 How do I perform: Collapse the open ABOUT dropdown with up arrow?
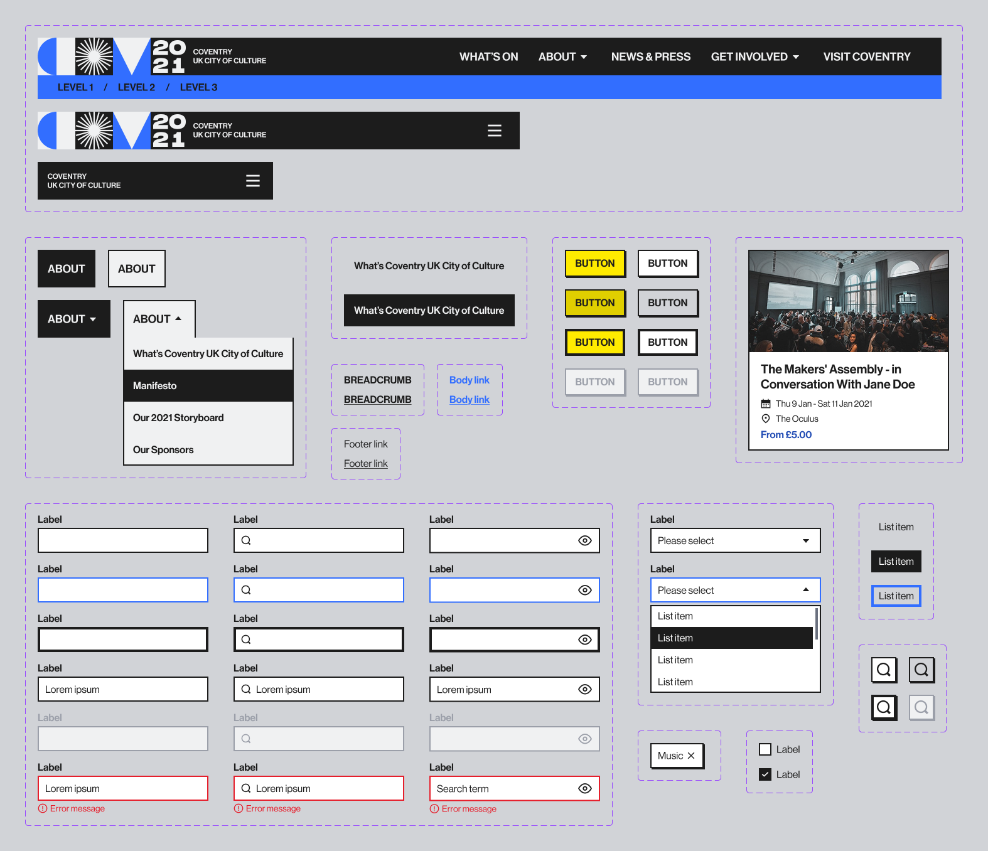click(159, 319)
